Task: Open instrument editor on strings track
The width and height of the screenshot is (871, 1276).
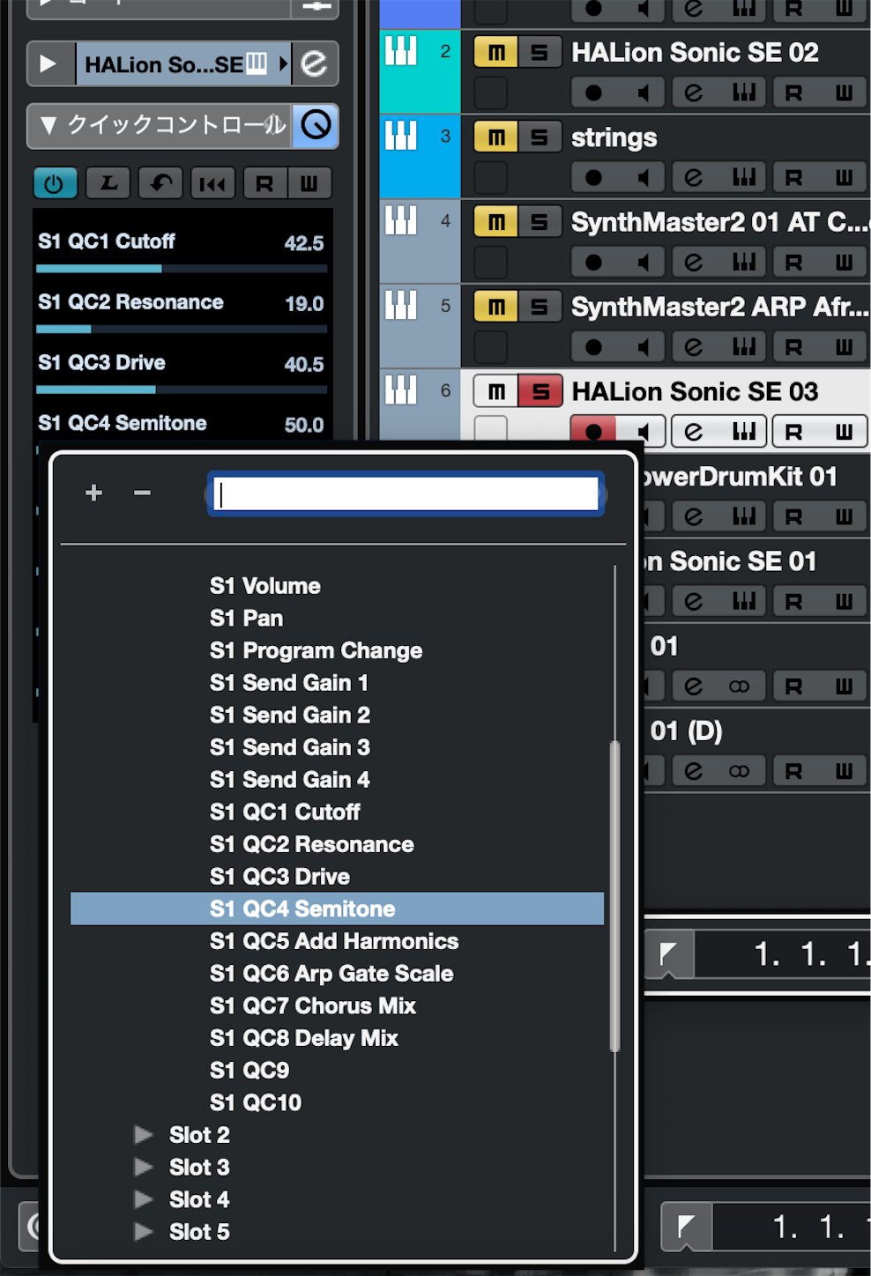Action: point(744,177)
